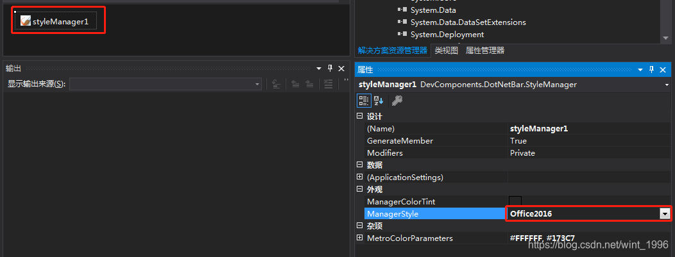Go to previous message in output panel
Screen dimensions: 675x257
coord(295,84)
